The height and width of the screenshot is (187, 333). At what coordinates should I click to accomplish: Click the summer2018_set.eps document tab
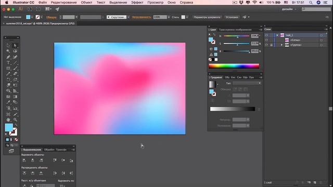(x=40, y=23)
